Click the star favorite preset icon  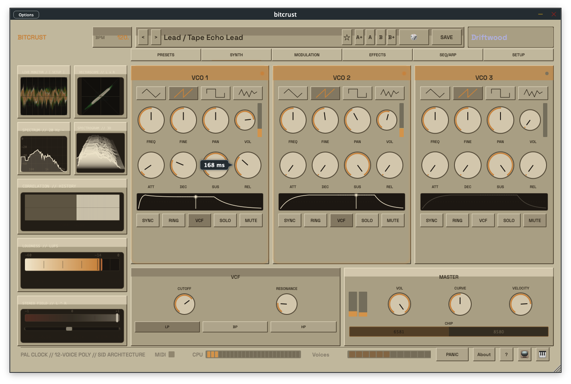click(347, 37)
